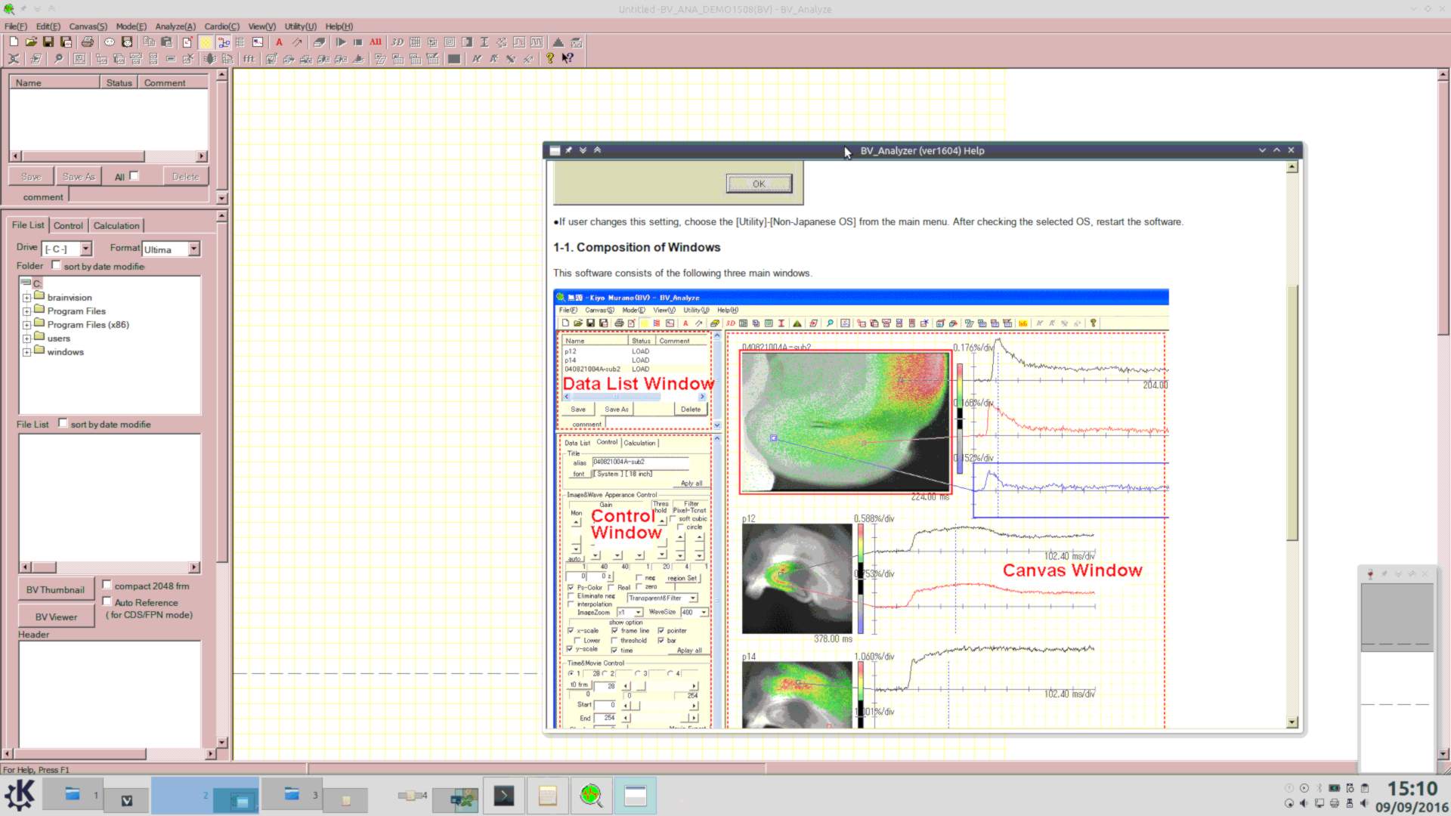Click the Stop square icon in toolbar
Screen dimensions: 1451x816
tap(358, 42)
